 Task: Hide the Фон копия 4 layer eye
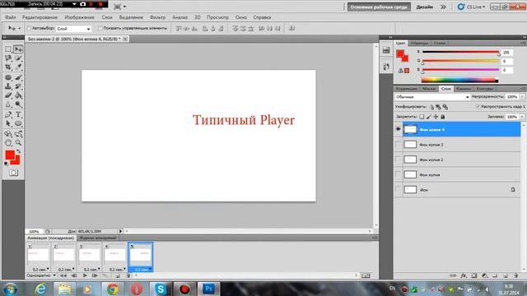[399, 129]
